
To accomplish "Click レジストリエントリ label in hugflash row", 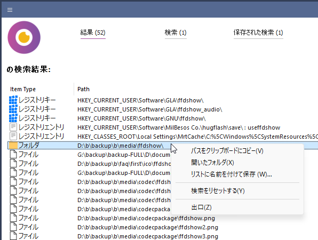I will coord(42,127).
